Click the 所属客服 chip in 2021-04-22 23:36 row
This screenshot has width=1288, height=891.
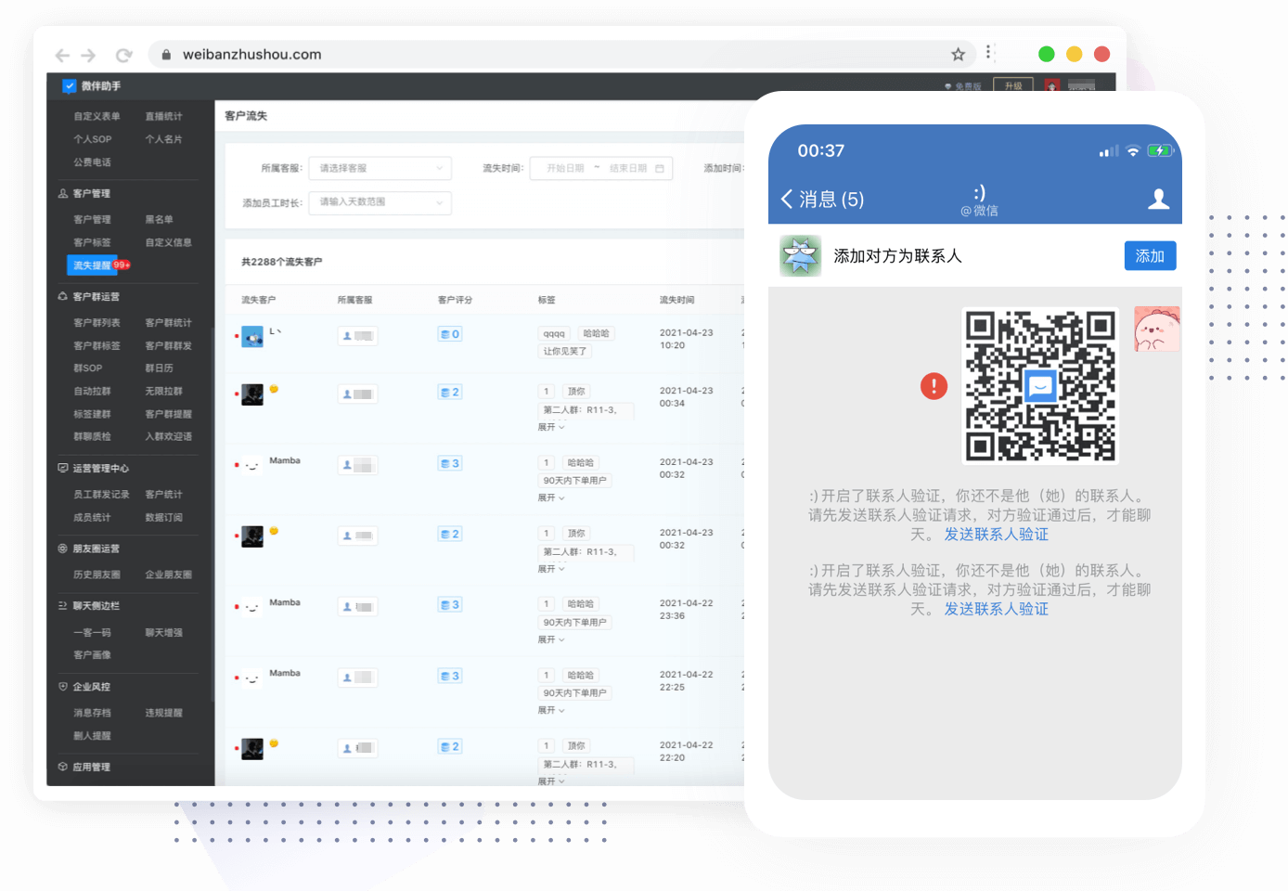point(357,607)
